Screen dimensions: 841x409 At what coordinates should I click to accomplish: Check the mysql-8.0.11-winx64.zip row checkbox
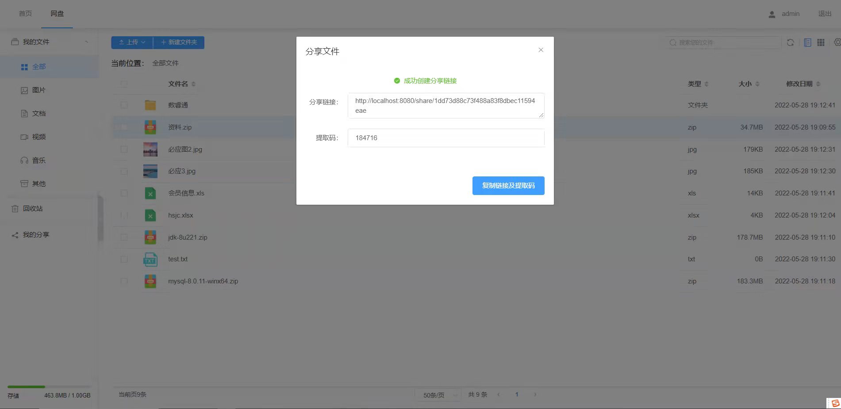click(x=124, y=281)
